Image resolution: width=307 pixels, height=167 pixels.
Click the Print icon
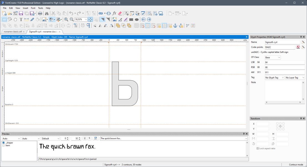pyautogui.click(x=40, y=13)
